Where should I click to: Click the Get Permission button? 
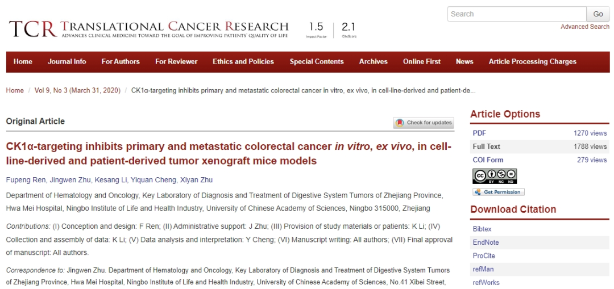(x=498, y=192)
